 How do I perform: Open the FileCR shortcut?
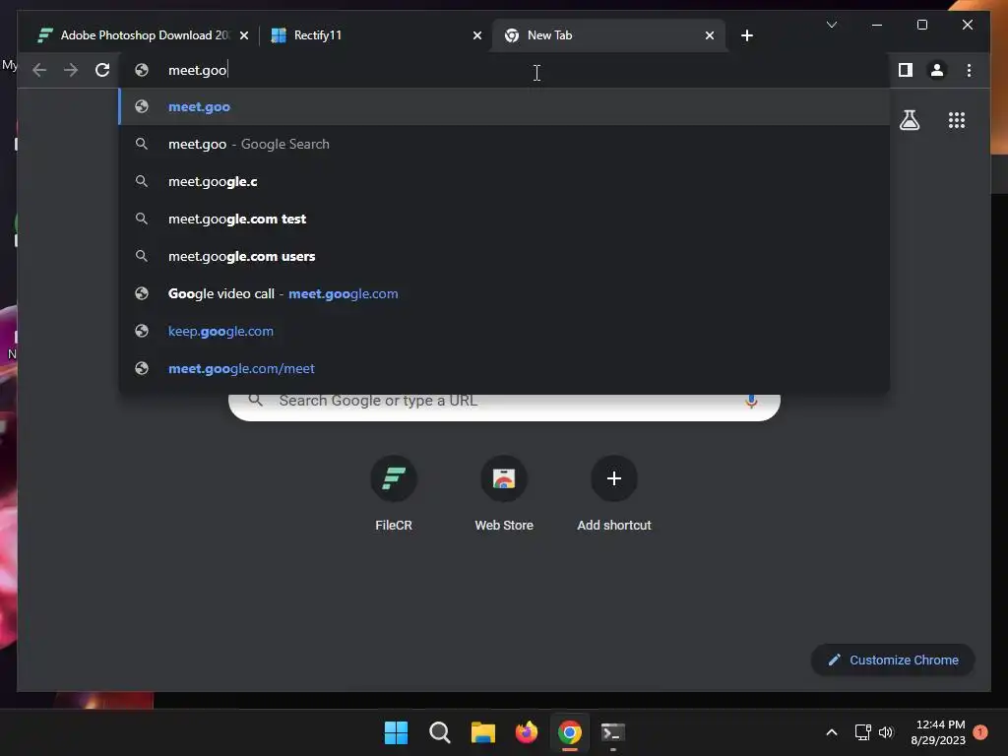[x=394, y=494]
